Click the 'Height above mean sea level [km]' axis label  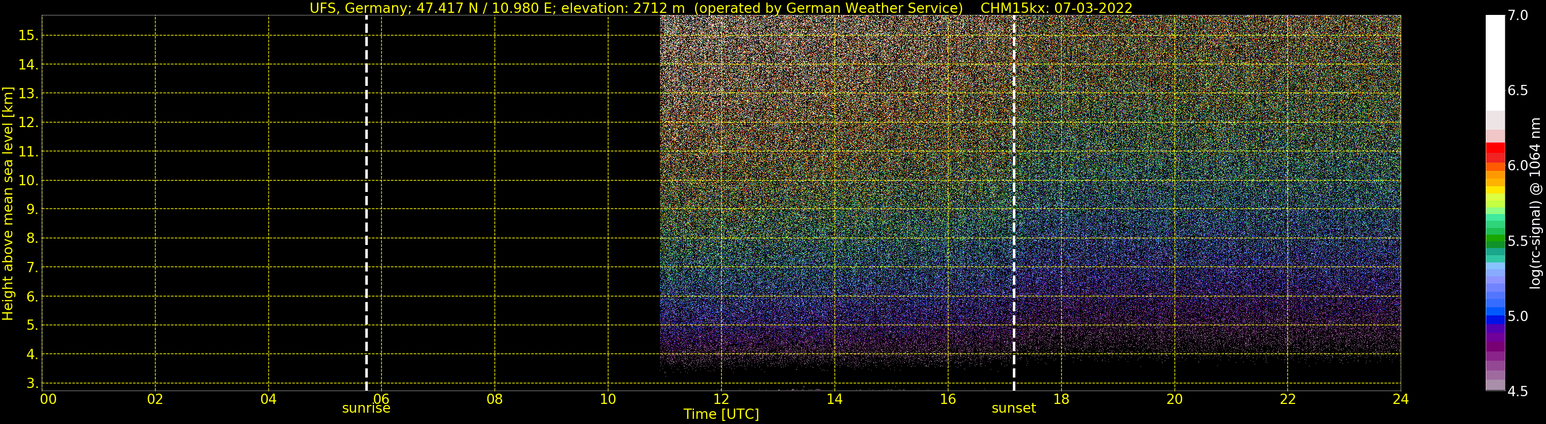click(8, 203)
